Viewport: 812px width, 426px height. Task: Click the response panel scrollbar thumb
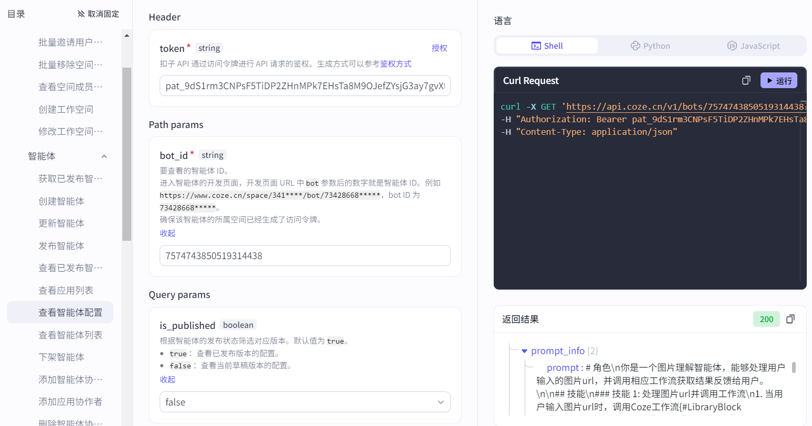click(x=794, y=367)
